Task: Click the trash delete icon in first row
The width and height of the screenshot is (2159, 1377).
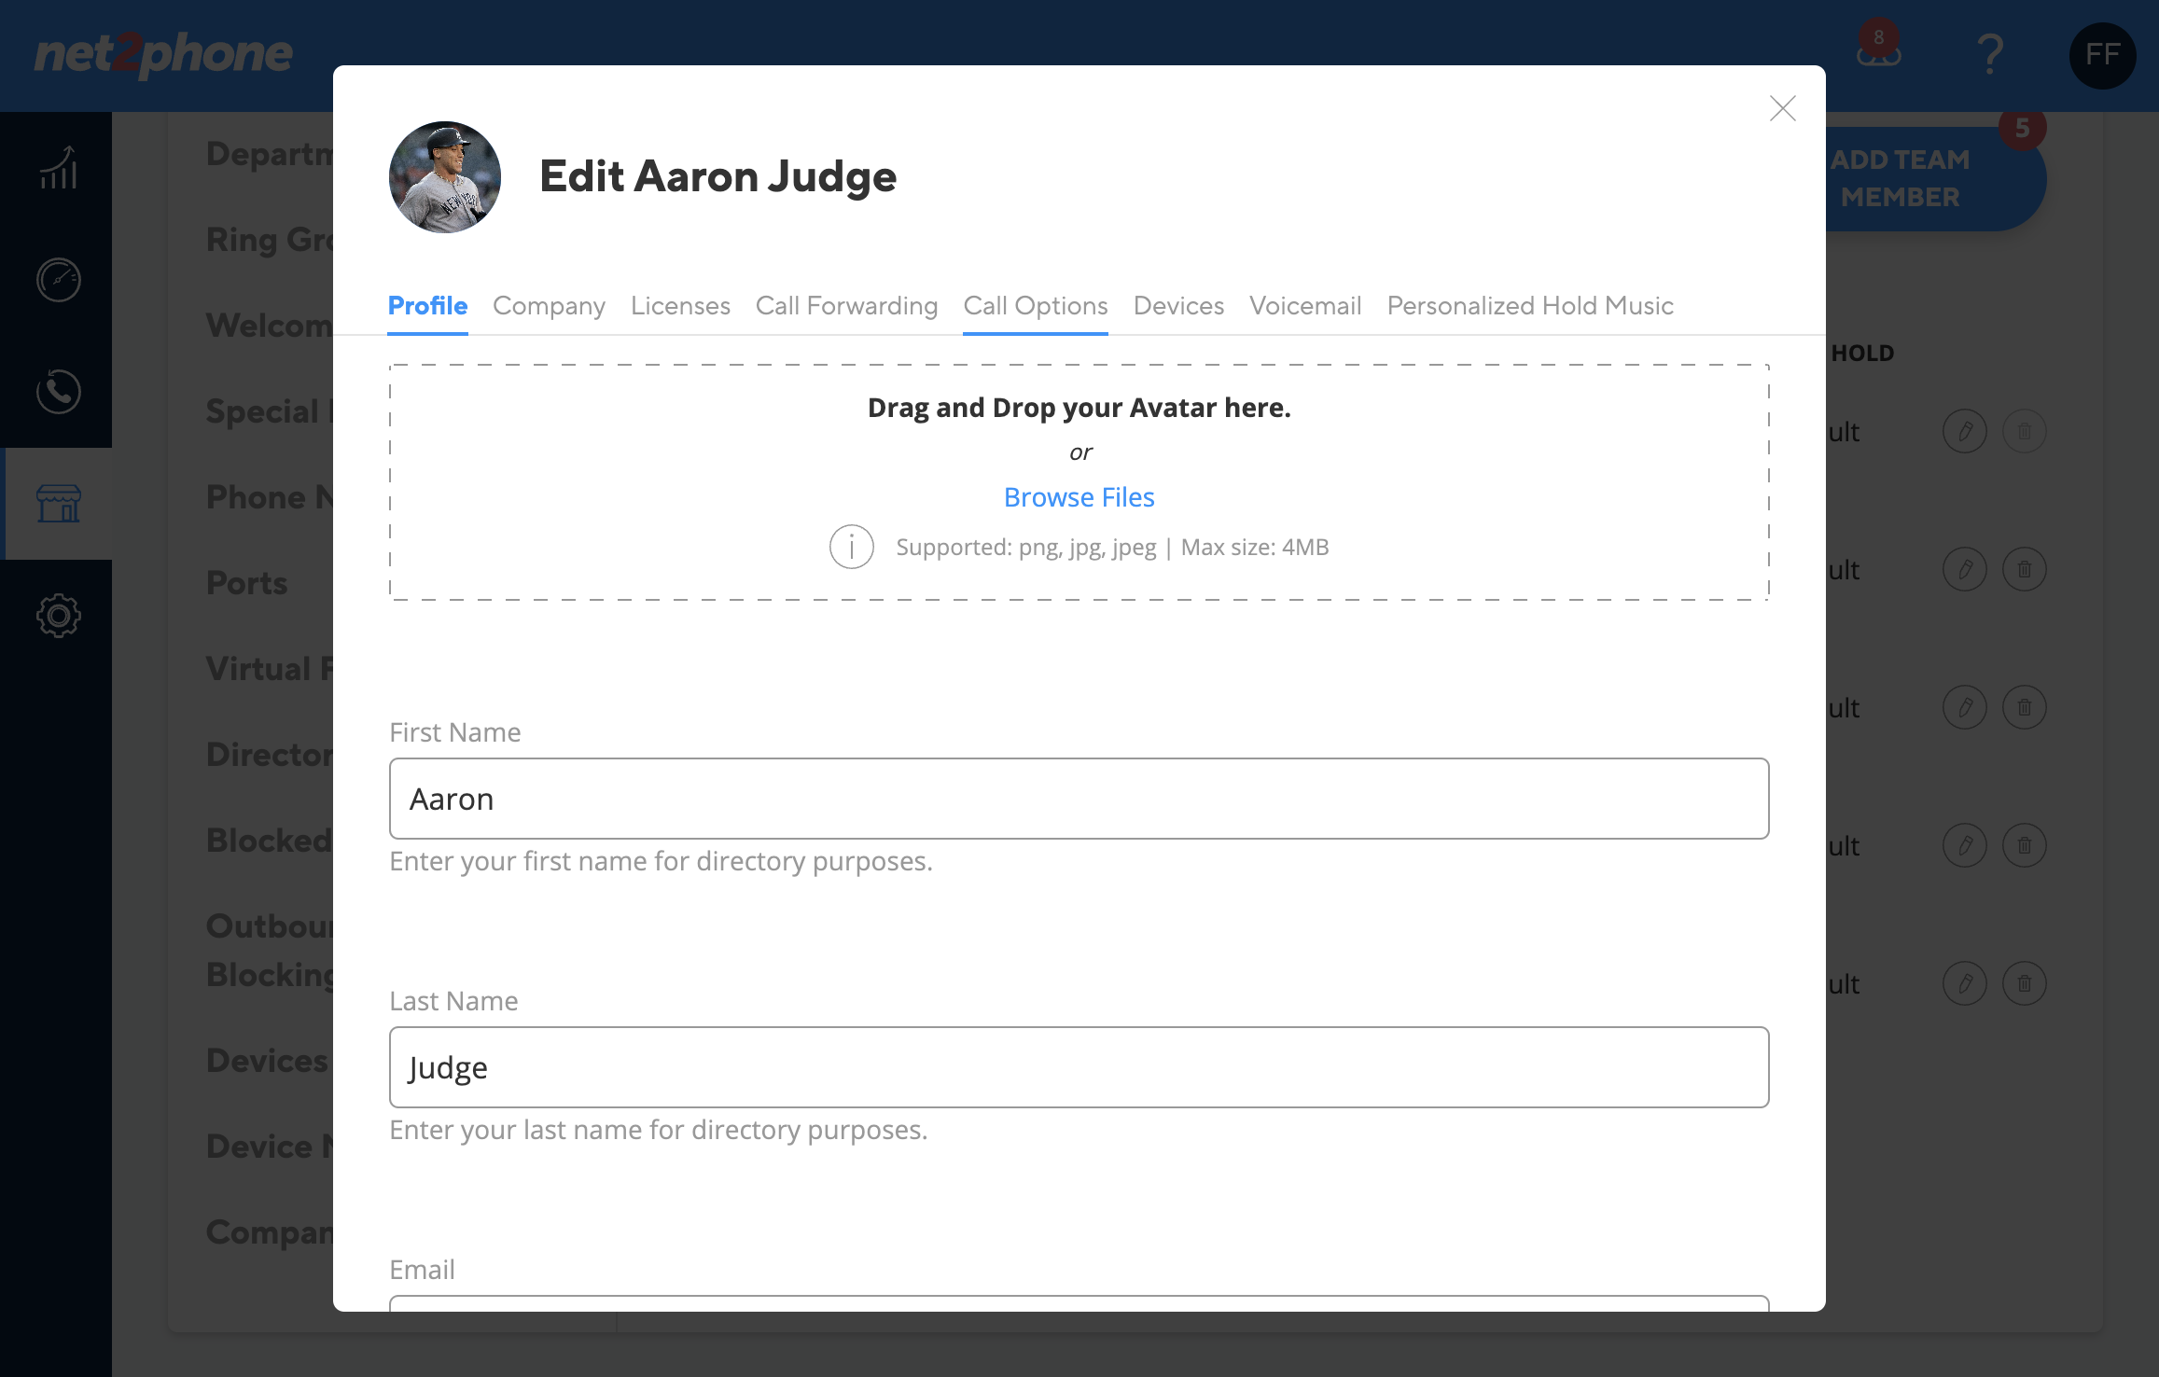Action: pyautogui.click(x=2024, y=431)
